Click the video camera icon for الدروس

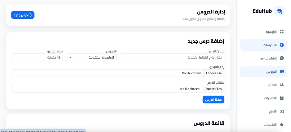282,72
